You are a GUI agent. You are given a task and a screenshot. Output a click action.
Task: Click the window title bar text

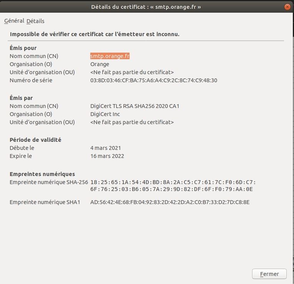pos(146,7)
